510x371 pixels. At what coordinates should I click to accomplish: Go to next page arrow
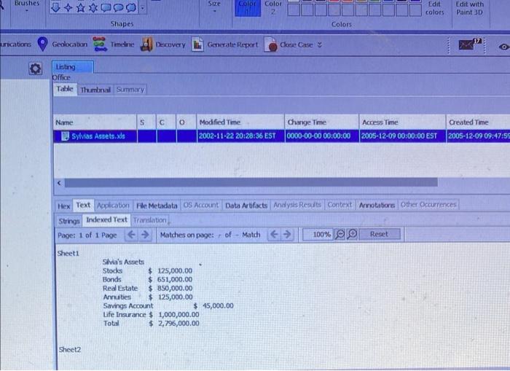145,234
